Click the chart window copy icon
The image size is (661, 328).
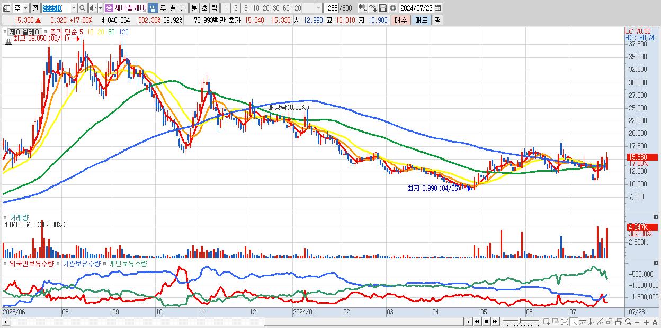pos(619,322)
